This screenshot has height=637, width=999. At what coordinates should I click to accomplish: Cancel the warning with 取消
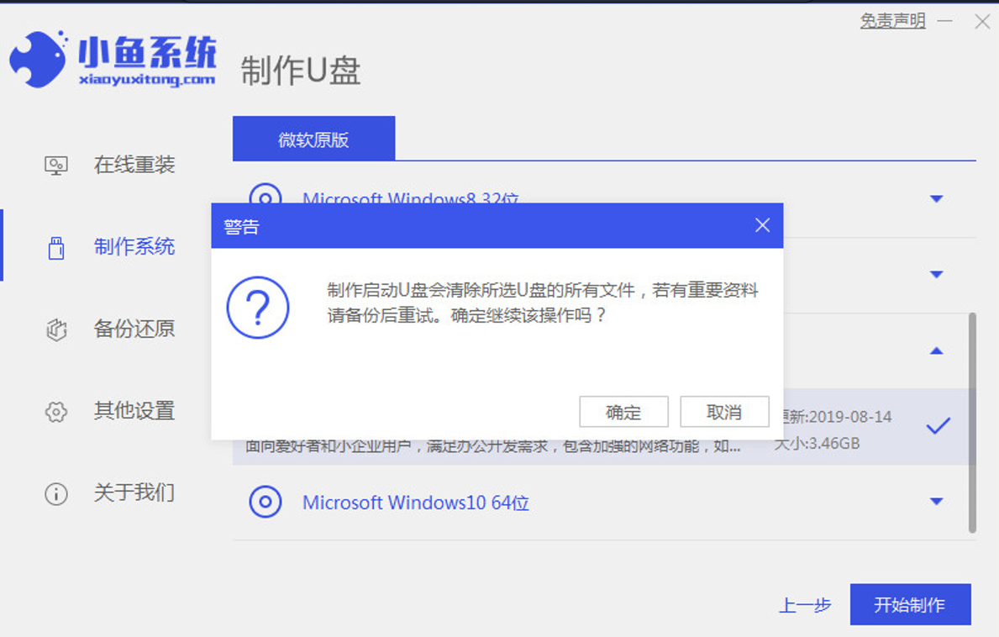coord(724,412)
